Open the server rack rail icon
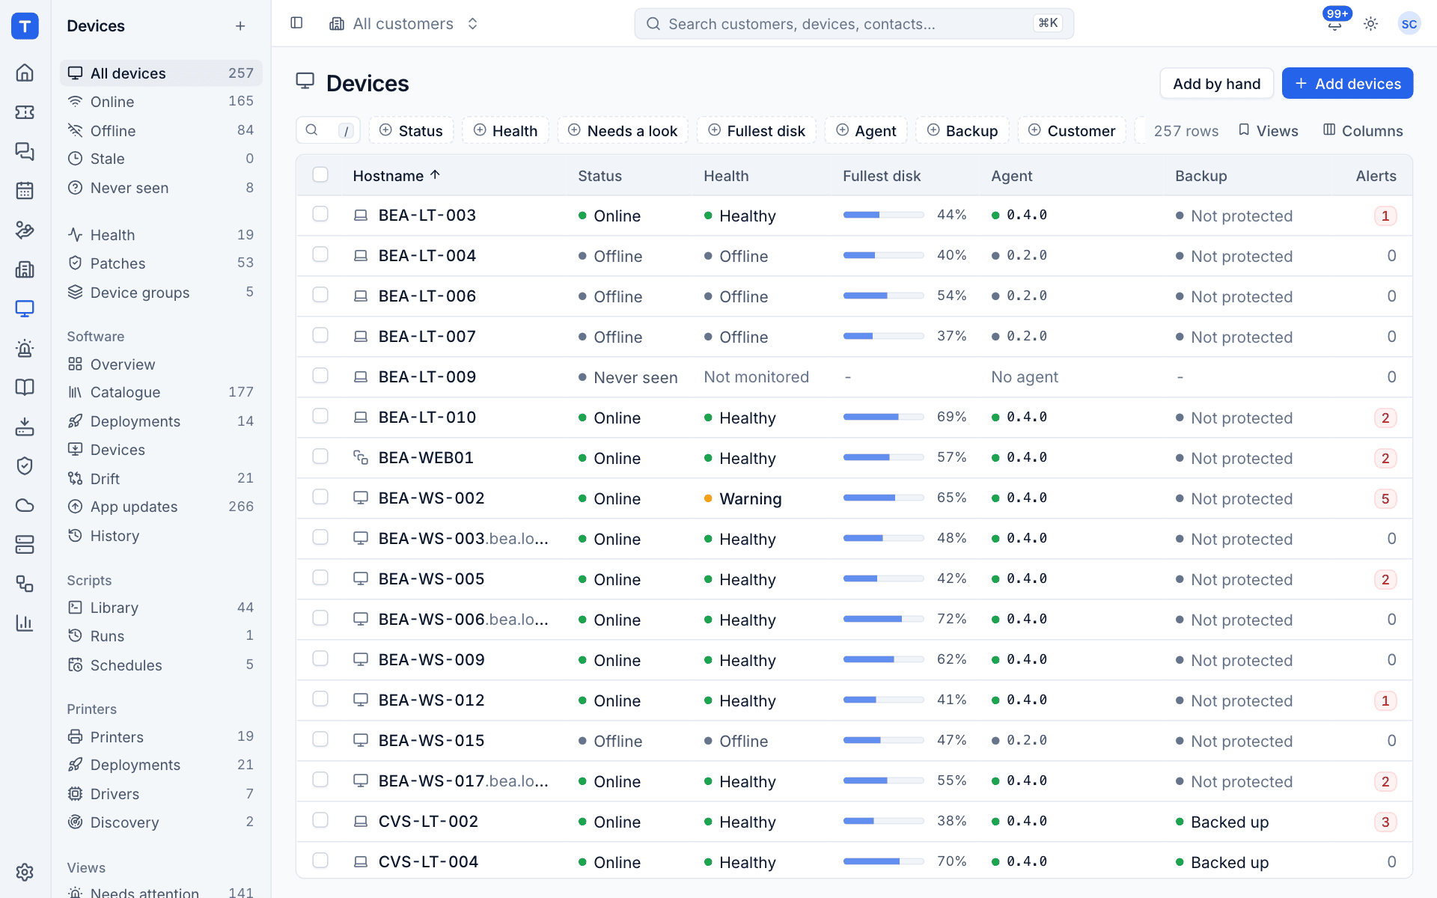1437x898 pixels. (x=25, y=544)
